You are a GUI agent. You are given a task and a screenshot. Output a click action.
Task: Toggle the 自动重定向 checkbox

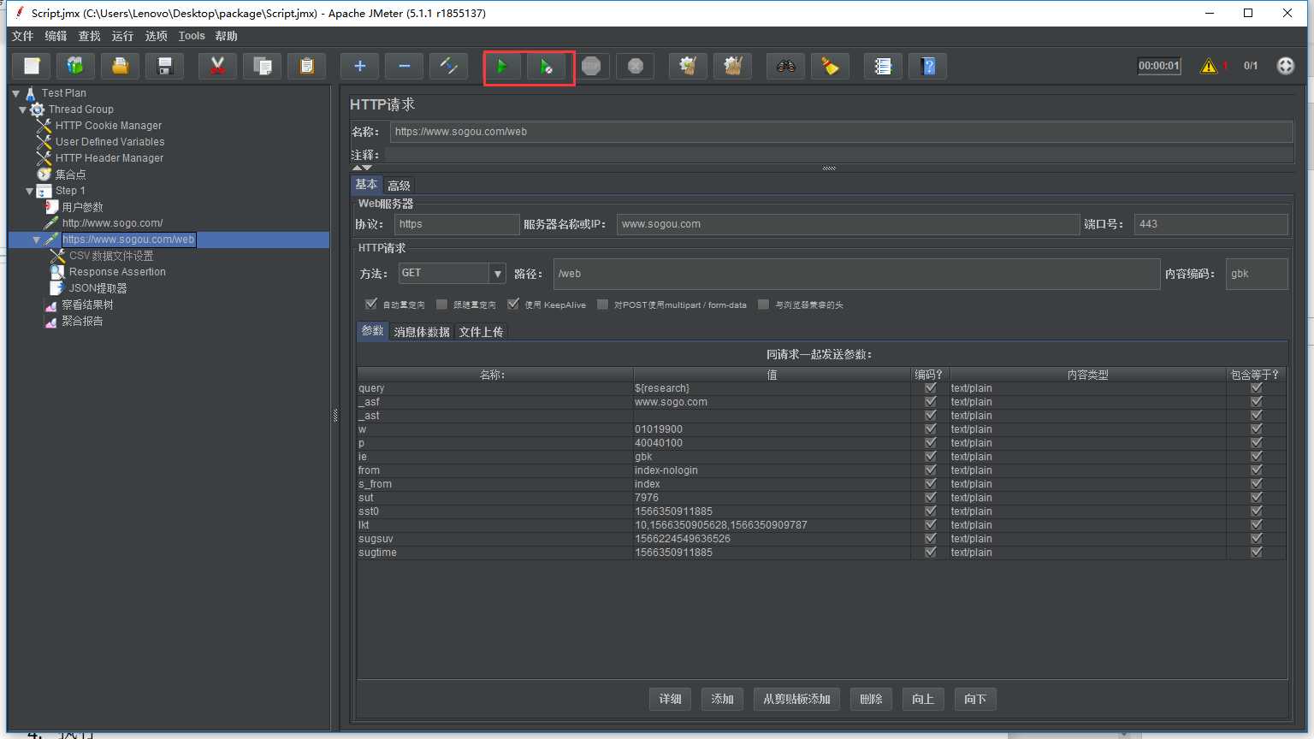(371, 304)
